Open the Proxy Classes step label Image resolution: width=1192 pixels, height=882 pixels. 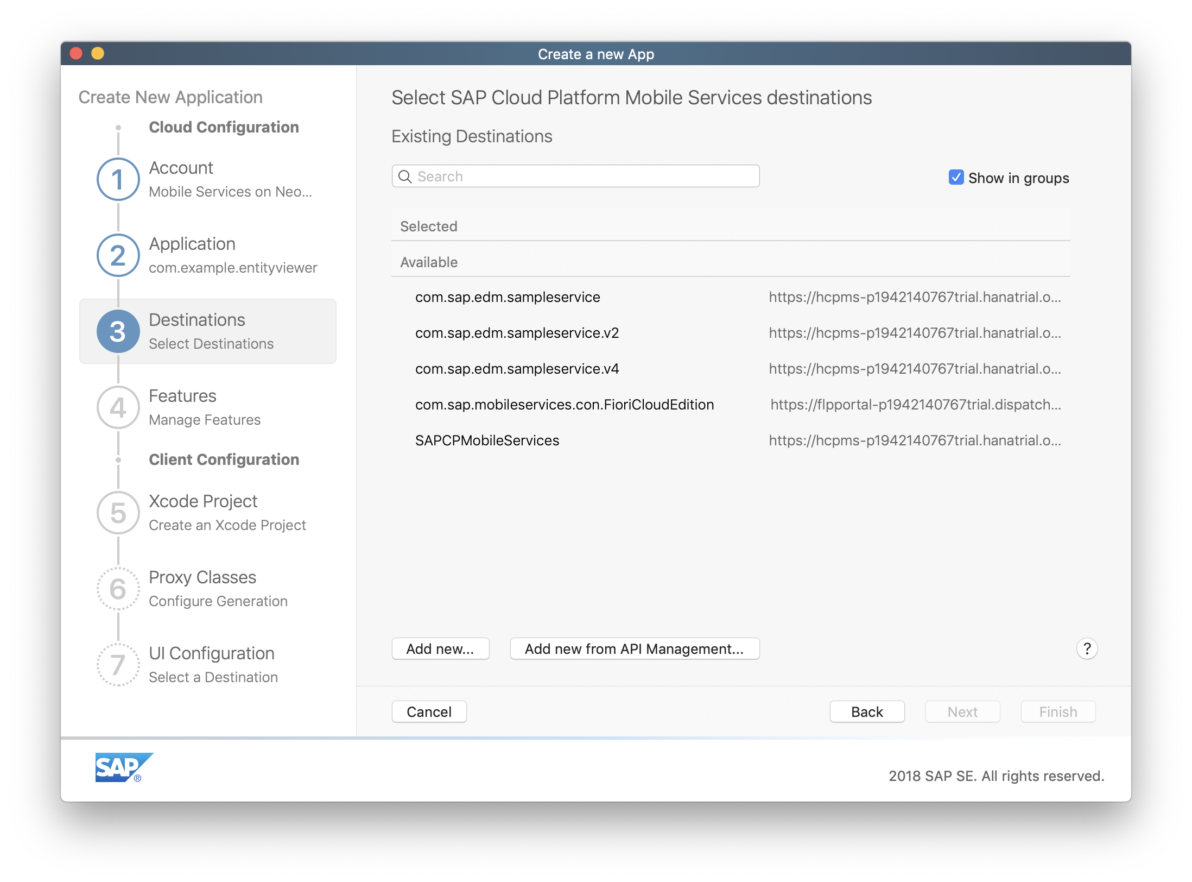[202, 577]
